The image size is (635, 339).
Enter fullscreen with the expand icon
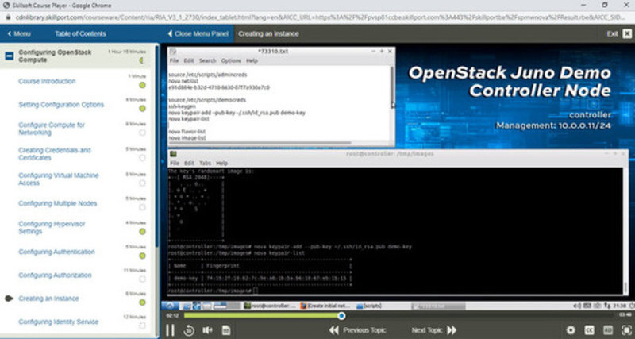tap(626, 330)
